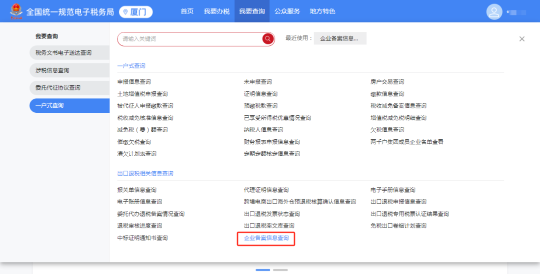
Task: Switch to the 首页 nav tab
Action: 187,11
